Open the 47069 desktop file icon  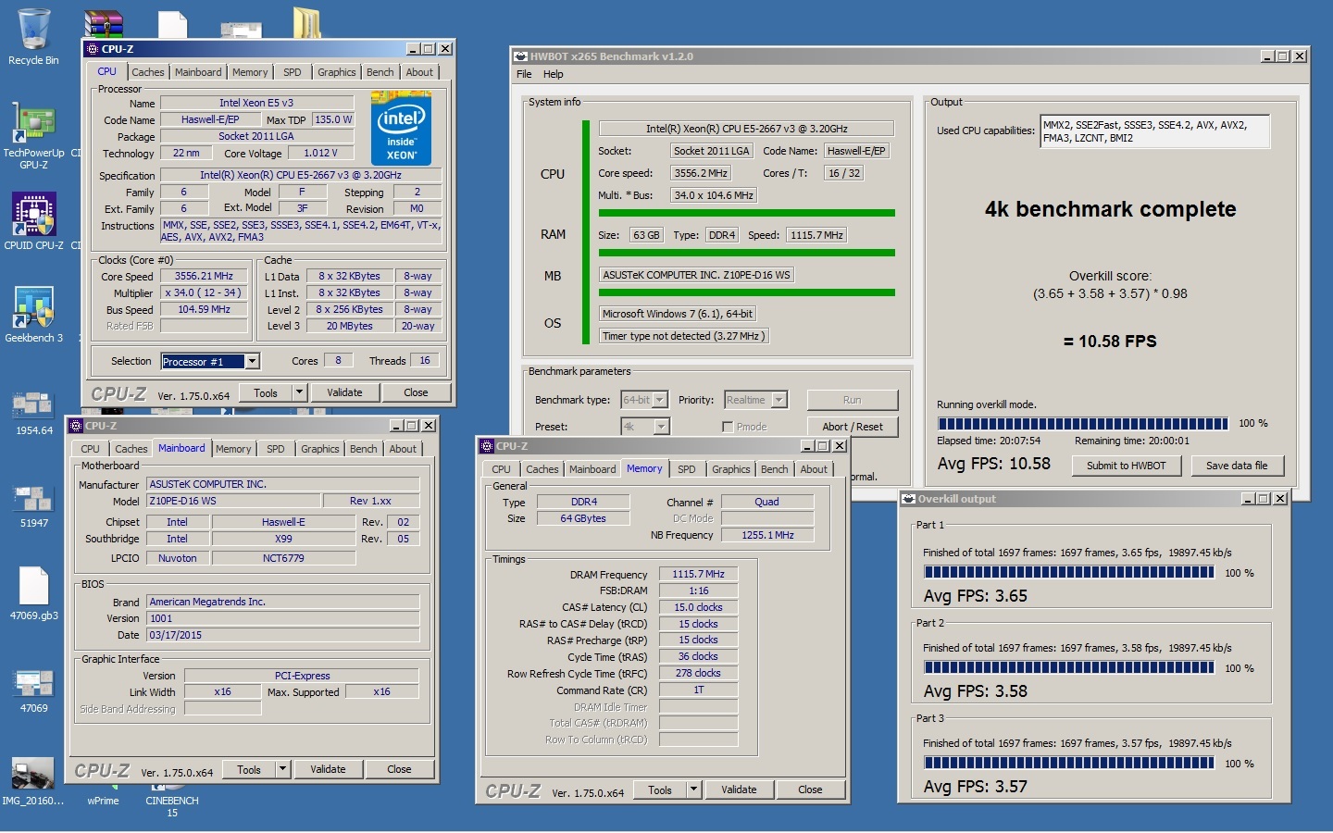33,690
